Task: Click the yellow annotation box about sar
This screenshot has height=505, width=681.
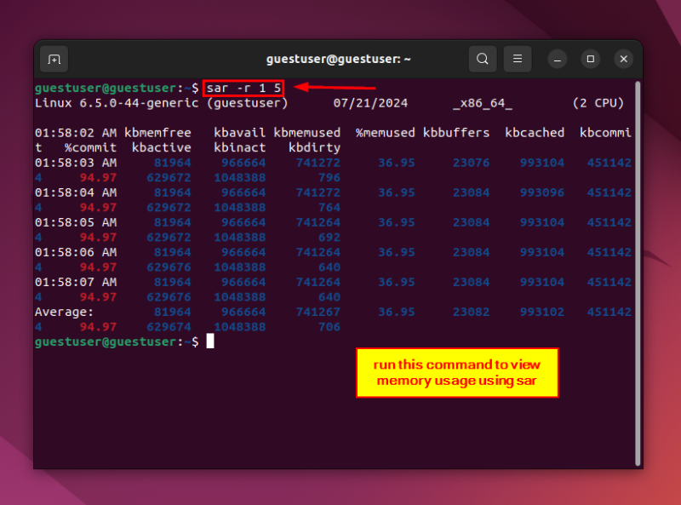Action: [x=457, y=372]
